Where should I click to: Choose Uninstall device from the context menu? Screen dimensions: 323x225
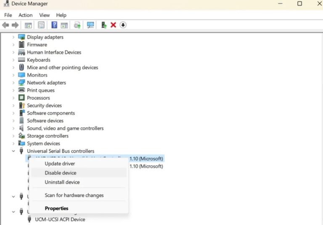pos(62,182)
